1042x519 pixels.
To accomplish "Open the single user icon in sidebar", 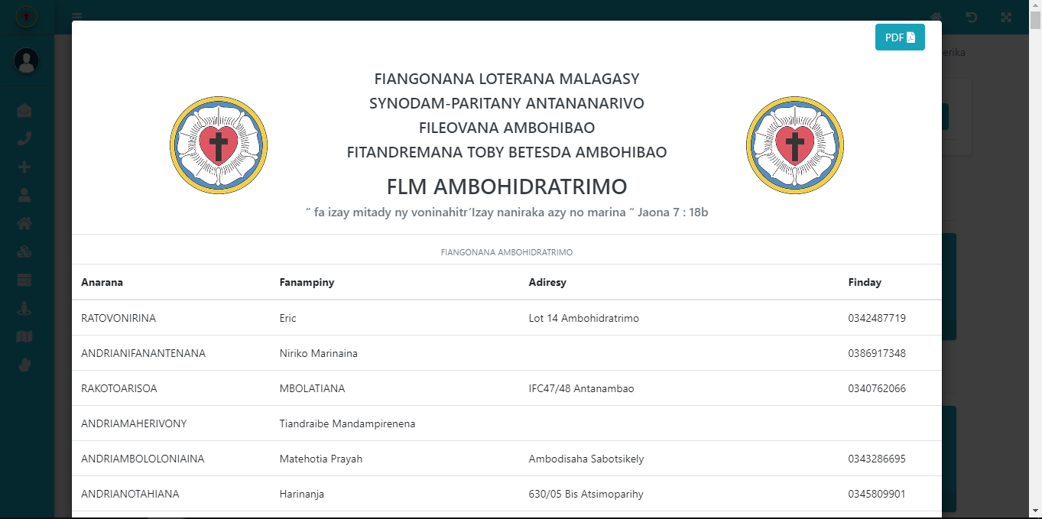I will pyautogui.click(x=24, y=195).
